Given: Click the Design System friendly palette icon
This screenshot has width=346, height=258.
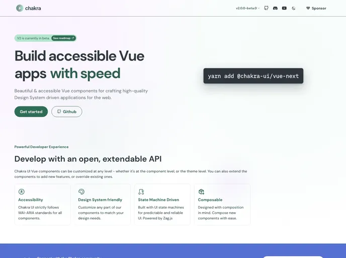Looking at the screenshot, I should pyautogui.click(x=81, y=191).
